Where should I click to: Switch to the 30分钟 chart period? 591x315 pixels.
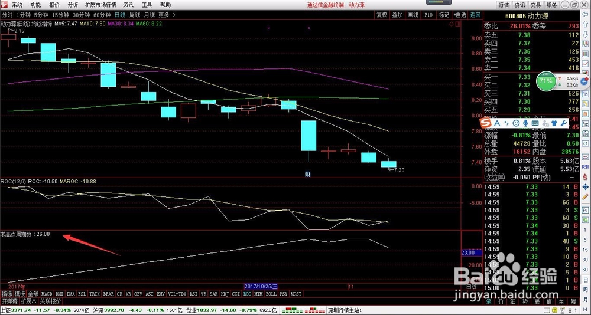[81, 15]
